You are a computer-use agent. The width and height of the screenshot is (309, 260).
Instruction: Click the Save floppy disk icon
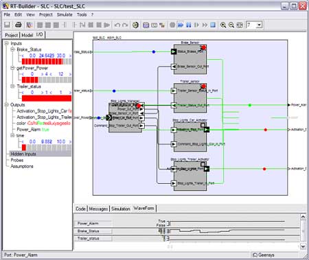pyautogui.click(x=8, y=25)
